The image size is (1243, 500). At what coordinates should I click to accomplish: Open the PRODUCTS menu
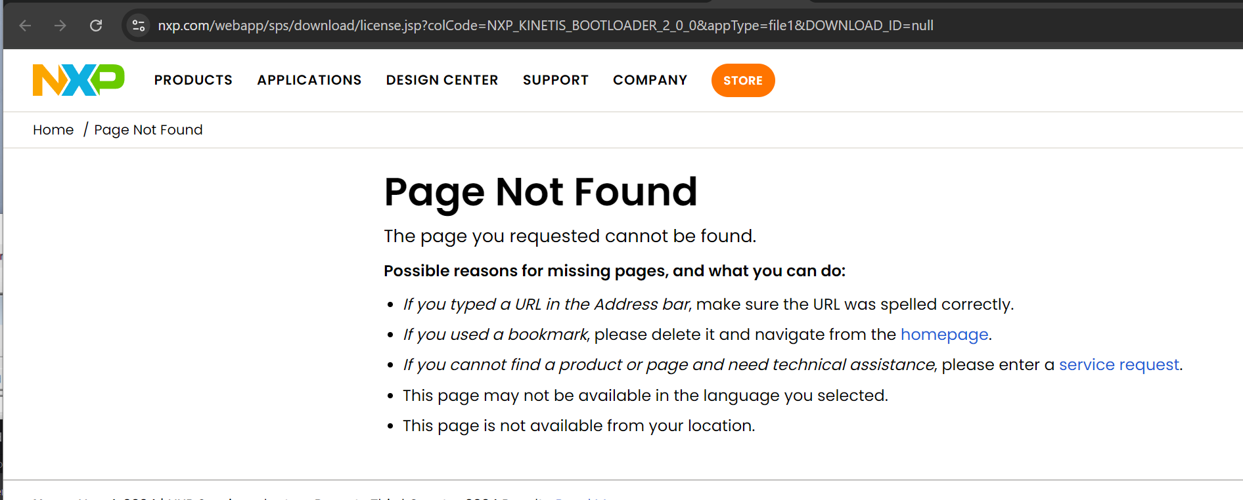point(193,80)
